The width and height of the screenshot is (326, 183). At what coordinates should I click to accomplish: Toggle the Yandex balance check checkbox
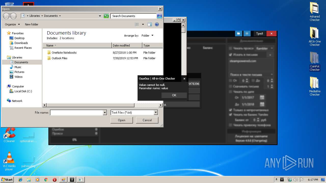(x=230, y=115)
